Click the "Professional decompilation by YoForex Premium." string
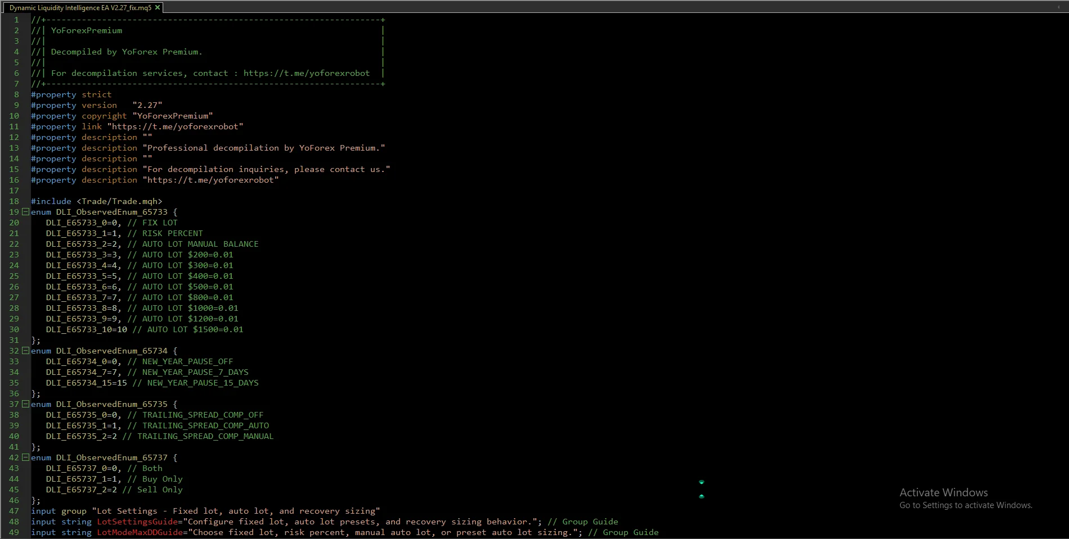Viewport: 1069px width, 539px height. (x=264, y=148)
